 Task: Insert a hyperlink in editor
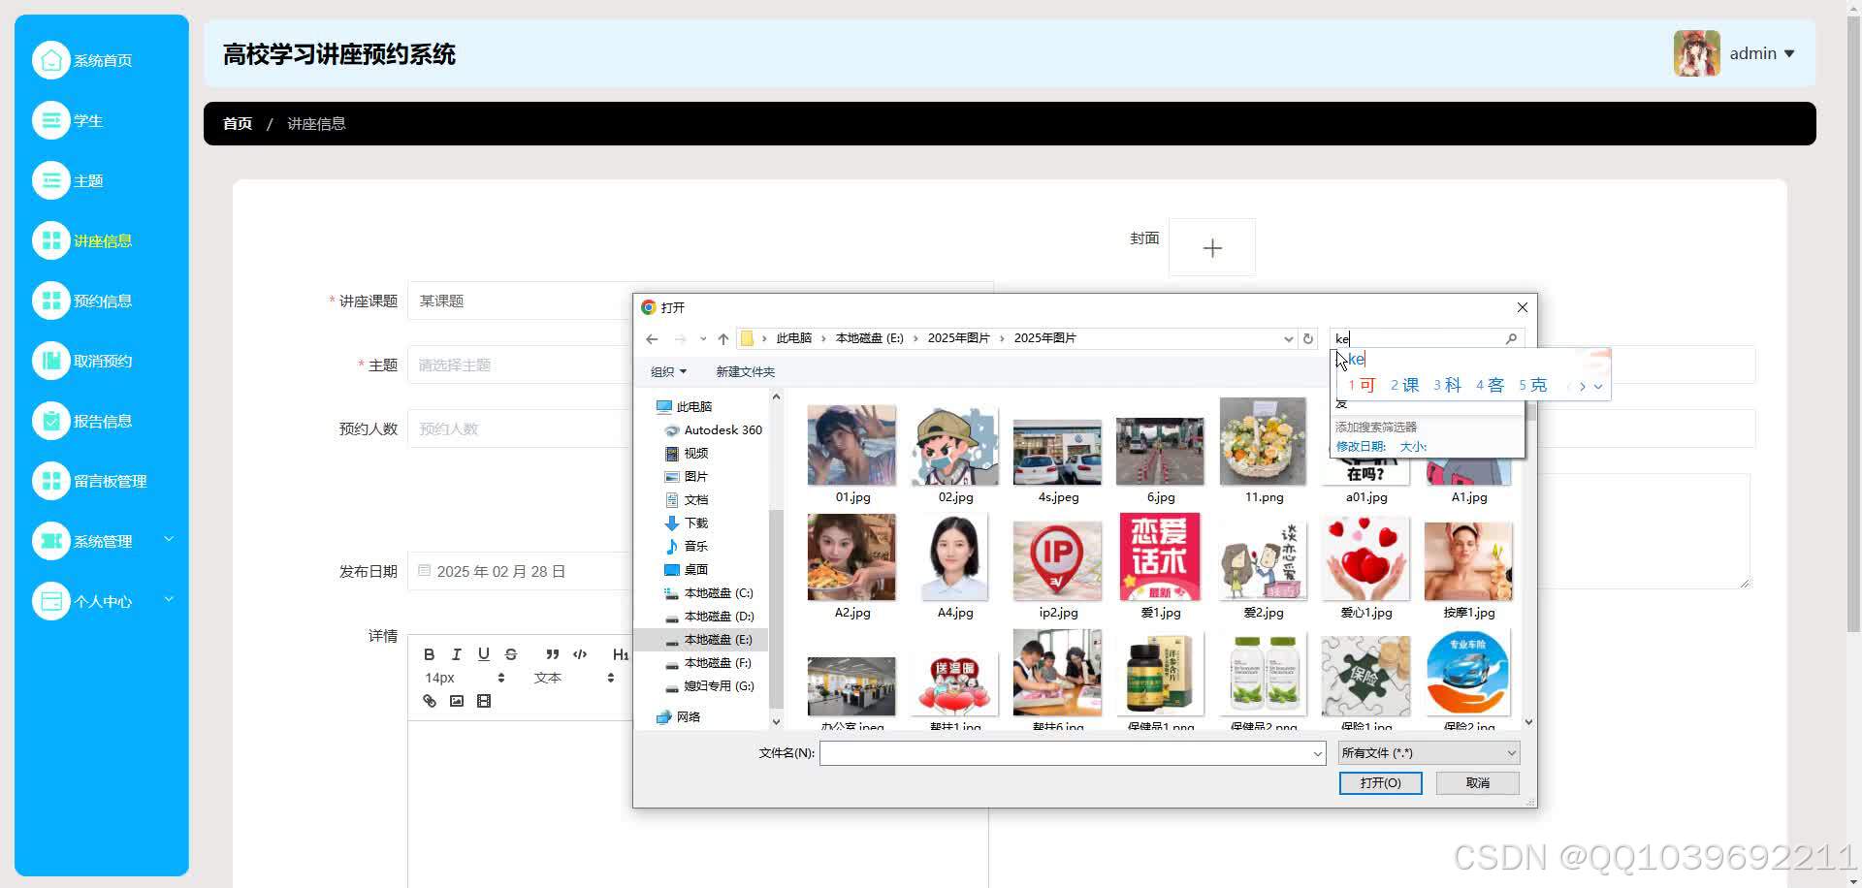click(430, 701)
